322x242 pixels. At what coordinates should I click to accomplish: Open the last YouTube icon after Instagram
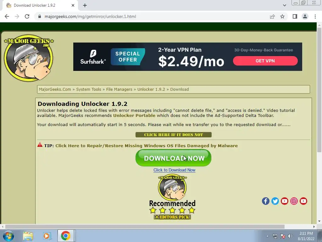pyautogui.click(x=303, y=201)
